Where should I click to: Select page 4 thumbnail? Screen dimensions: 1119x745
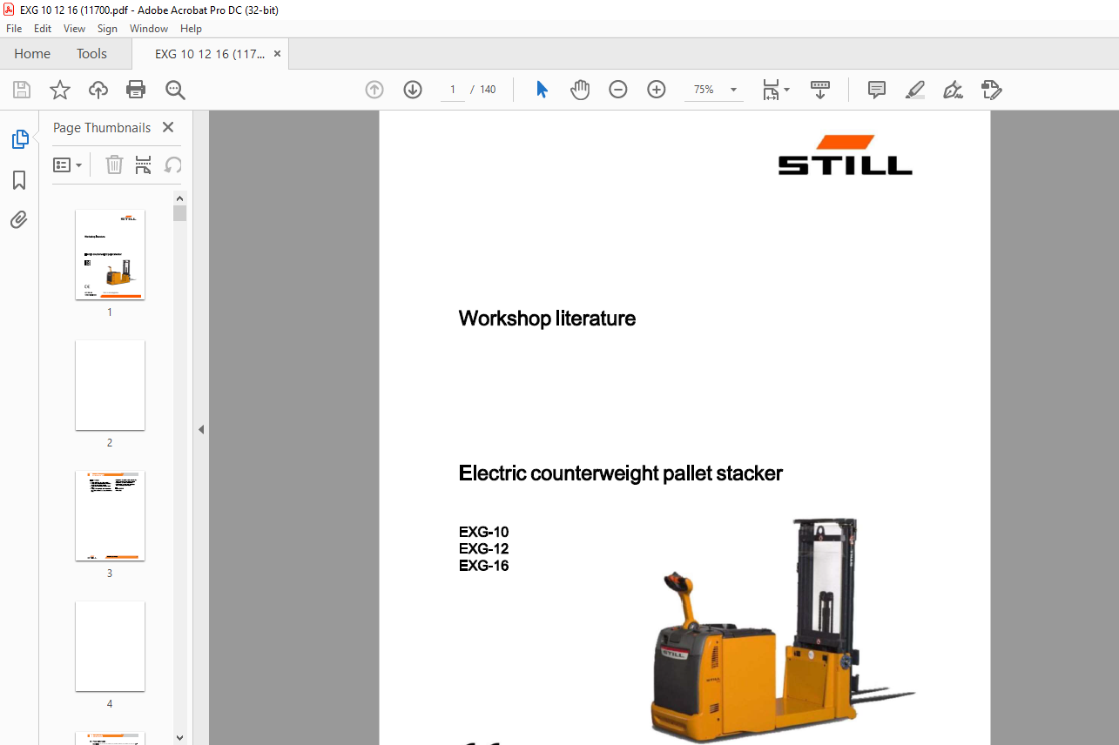tap(110, 647)
